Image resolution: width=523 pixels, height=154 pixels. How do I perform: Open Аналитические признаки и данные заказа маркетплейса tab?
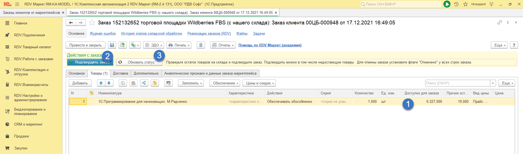click(210, 73)
